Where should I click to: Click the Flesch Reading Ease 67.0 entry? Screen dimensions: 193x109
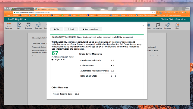coord(66,94)
